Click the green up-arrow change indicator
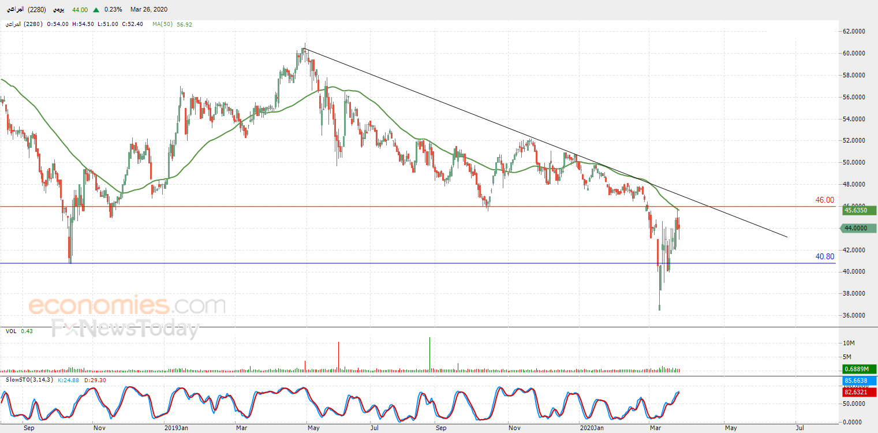This screenshot has height=433, width=878. [x=96, y=10]
